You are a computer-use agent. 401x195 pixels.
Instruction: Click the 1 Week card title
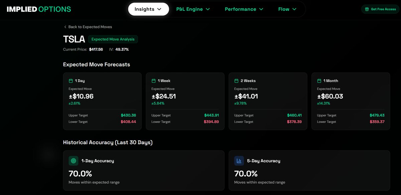click(164, 81)
